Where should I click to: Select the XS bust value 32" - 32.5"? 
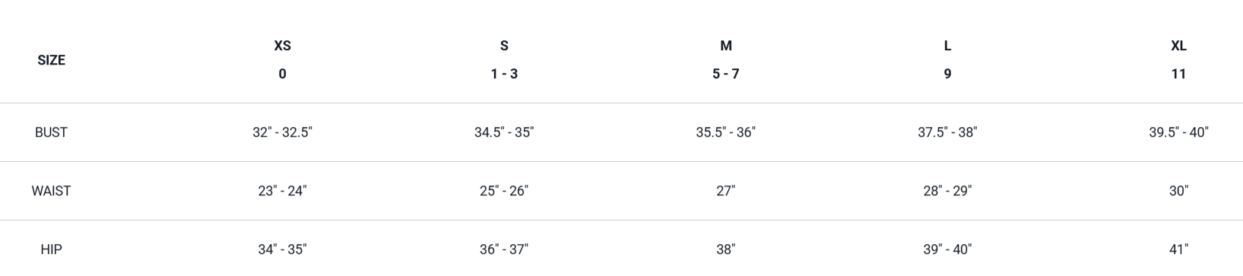pyautogui.click(x=282, y=132)
